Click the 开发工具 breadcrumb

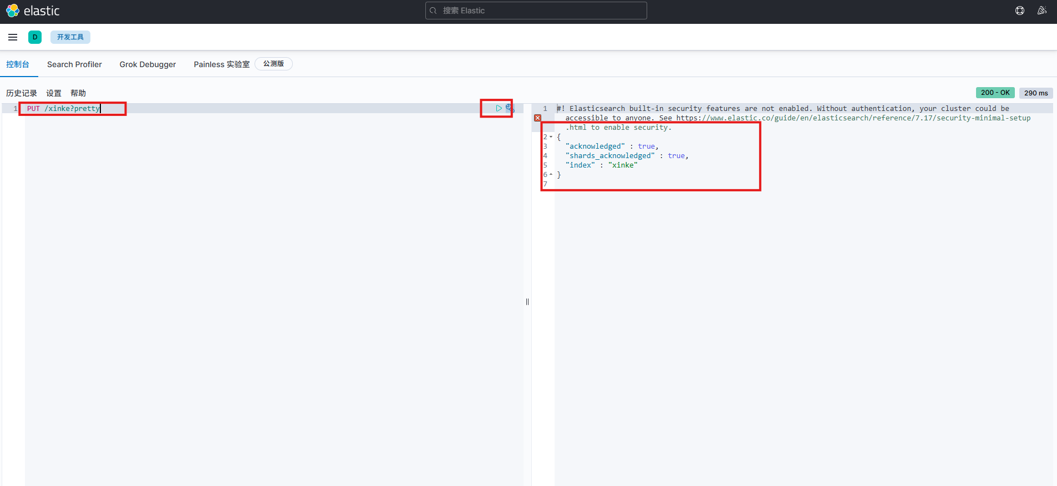(x=70, y=37)
